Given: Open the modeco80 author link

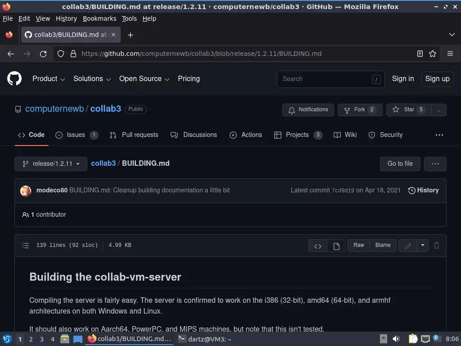Looking at the screenshot, I should pyautogui.click(x=52, y=191).
